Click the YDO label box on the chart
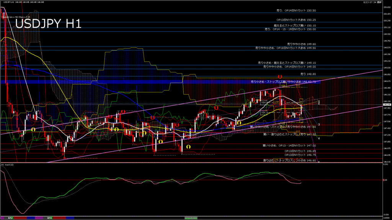The image size is (392, 220). 263,102
